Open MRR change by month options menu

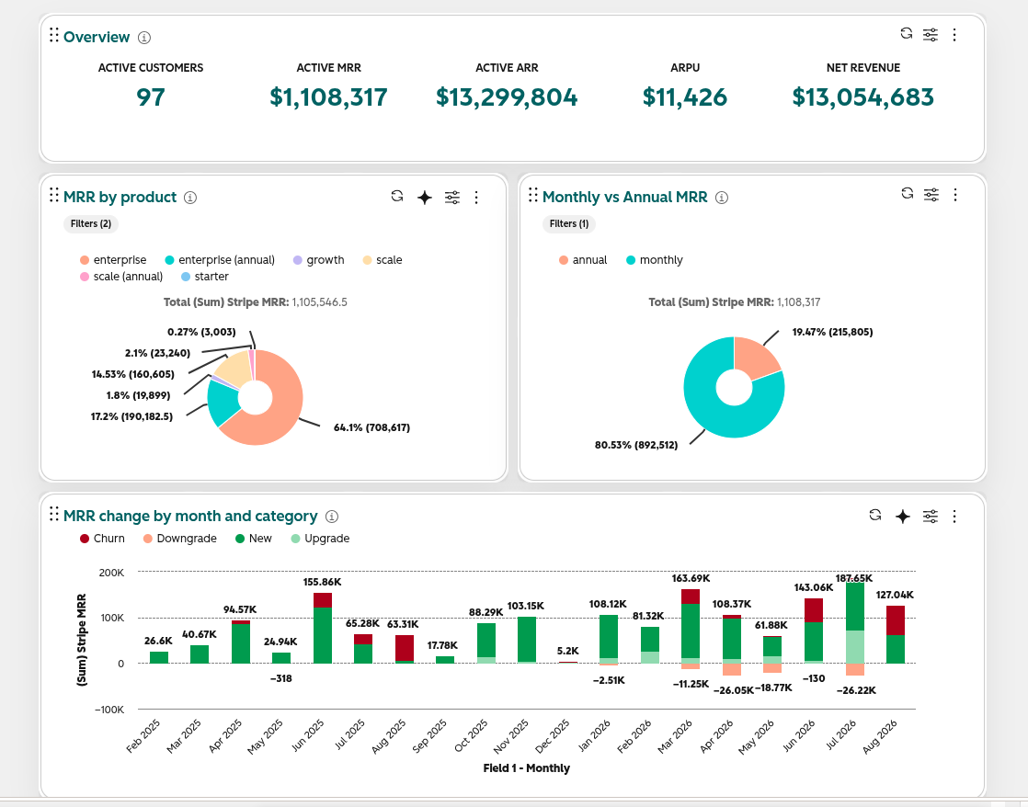pos(954,517)
